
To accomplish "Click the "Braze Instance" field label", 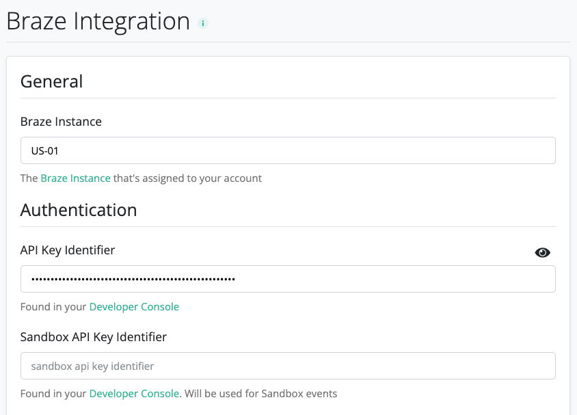I will 60,122.
